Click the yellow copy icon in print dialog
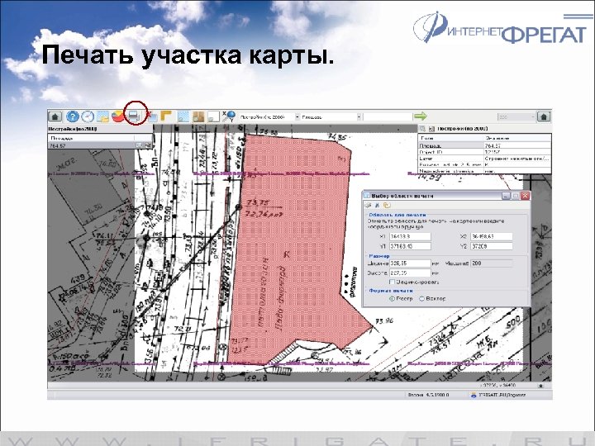Viewport: 595px width, 446px height. (387, 205)
